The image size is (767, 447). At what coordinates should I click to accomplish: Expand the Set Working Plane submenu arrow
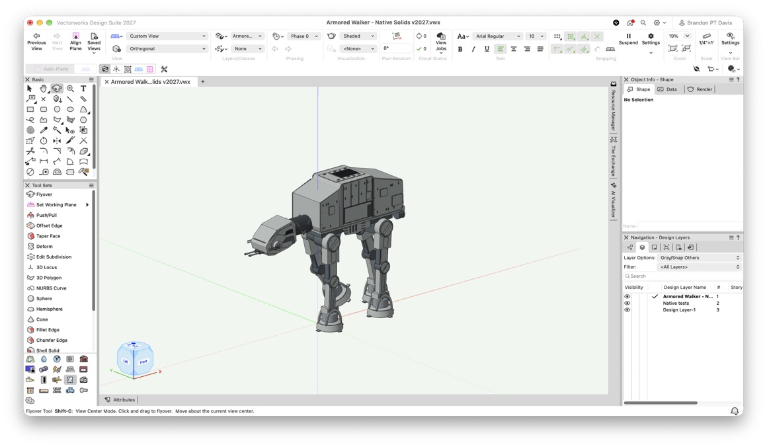pos(87,205)
